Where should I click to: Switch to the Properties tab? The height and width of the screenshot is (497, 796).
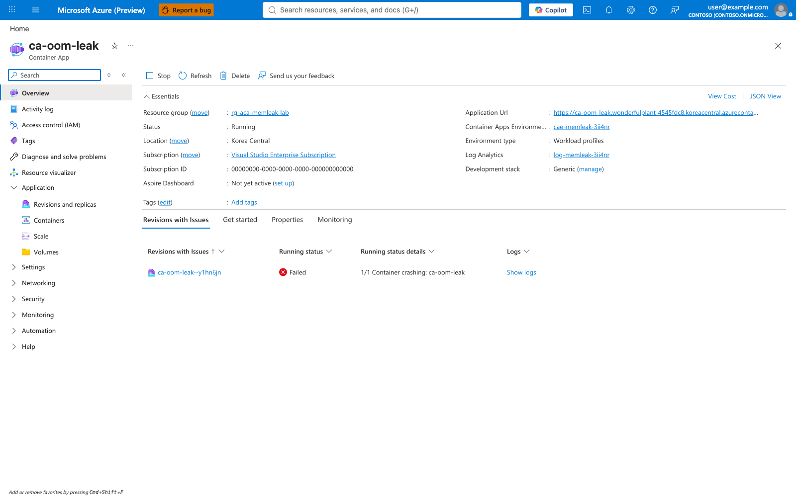[x=287, y=220]
